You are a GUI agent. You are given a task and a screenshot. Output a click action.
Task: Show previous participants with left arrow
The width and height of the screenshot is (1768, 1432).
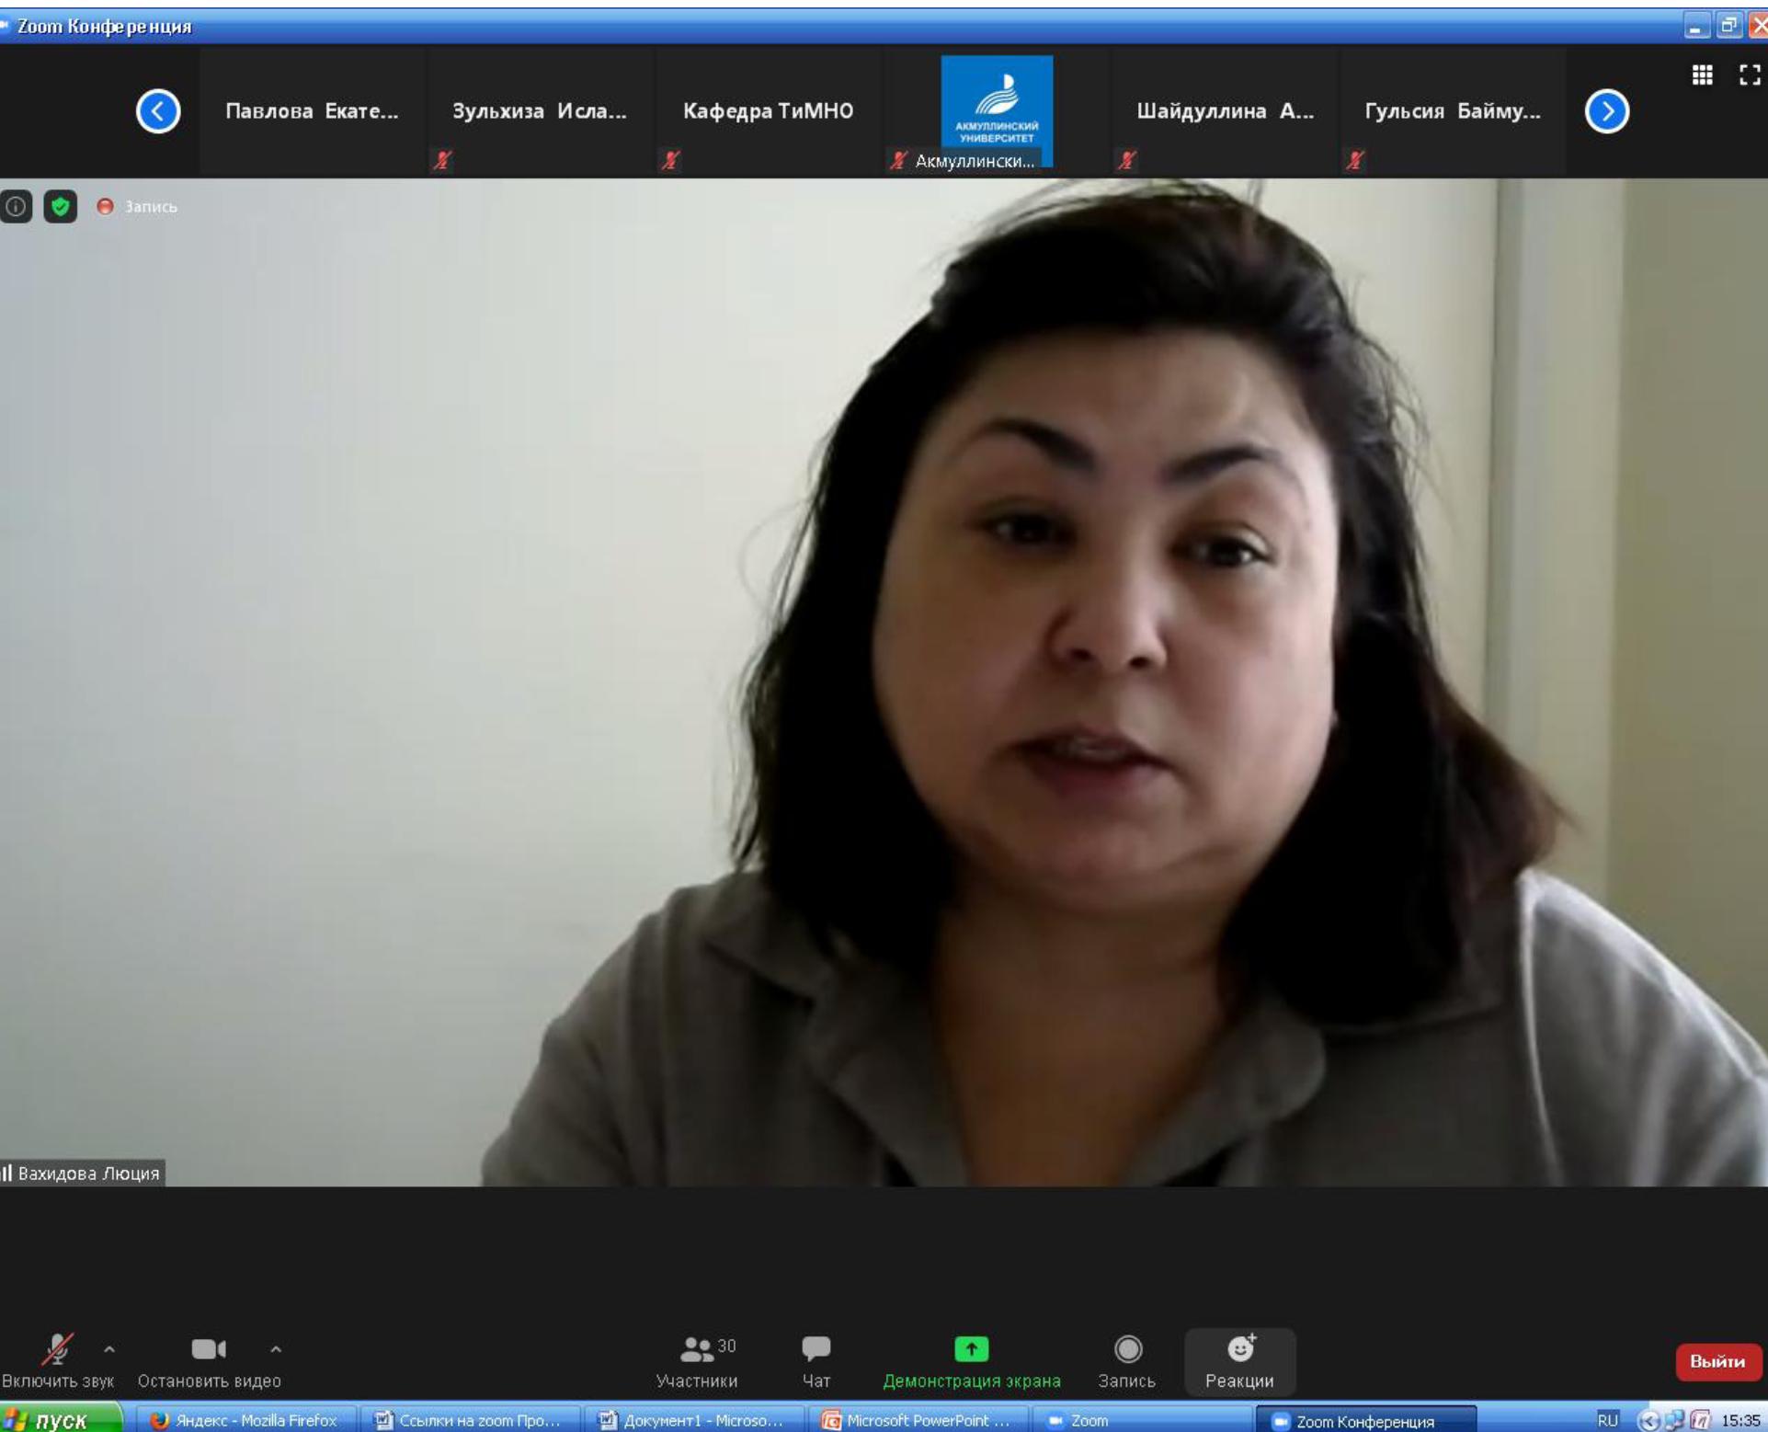tap(158, 111)
